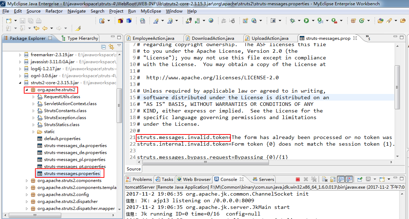
Task: Click the Open Type folder icon
Action: pyautogui.click(x=380, y=21)
